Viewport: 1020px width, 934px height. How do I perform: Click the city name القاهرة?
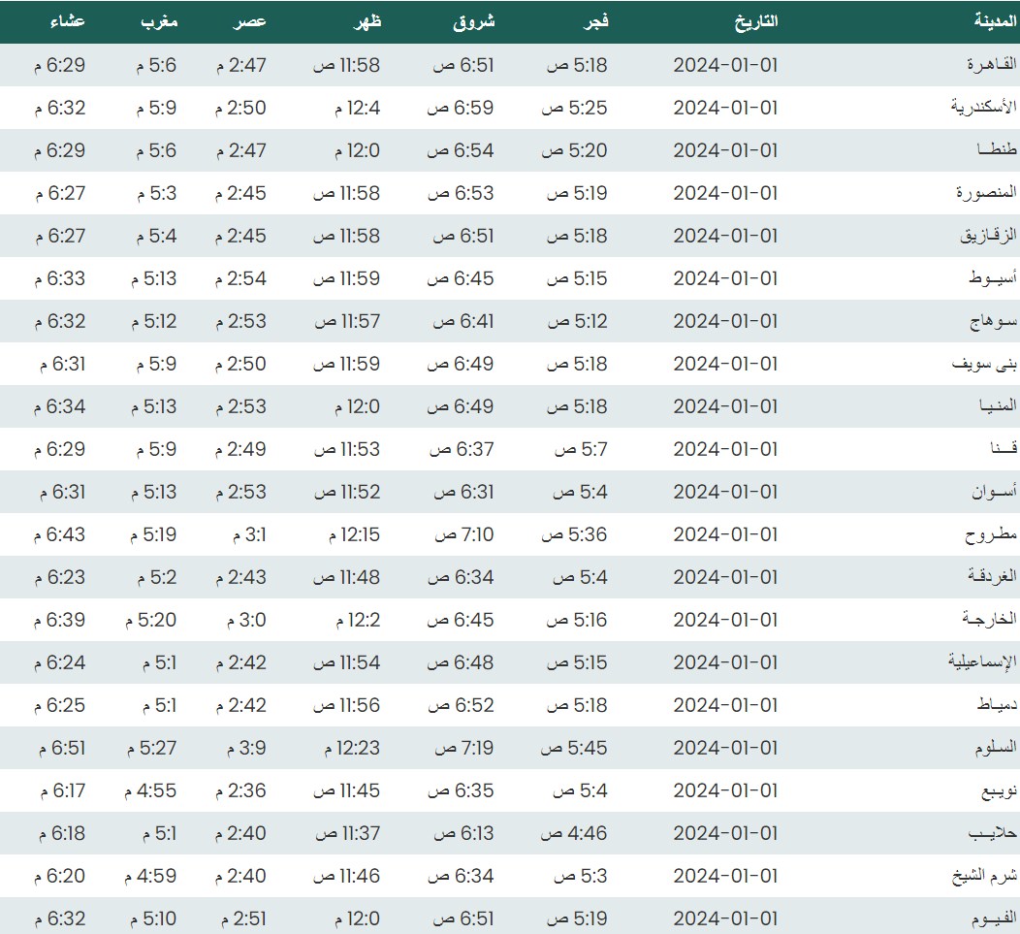(x=992, y=65)
